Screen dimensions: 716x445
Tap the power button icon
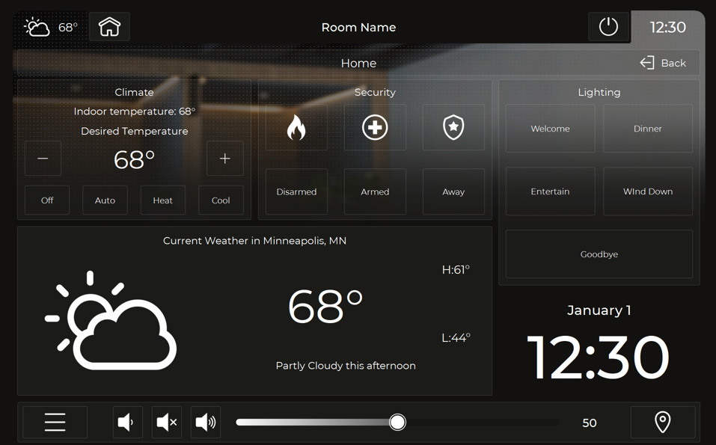coord(608,27)
